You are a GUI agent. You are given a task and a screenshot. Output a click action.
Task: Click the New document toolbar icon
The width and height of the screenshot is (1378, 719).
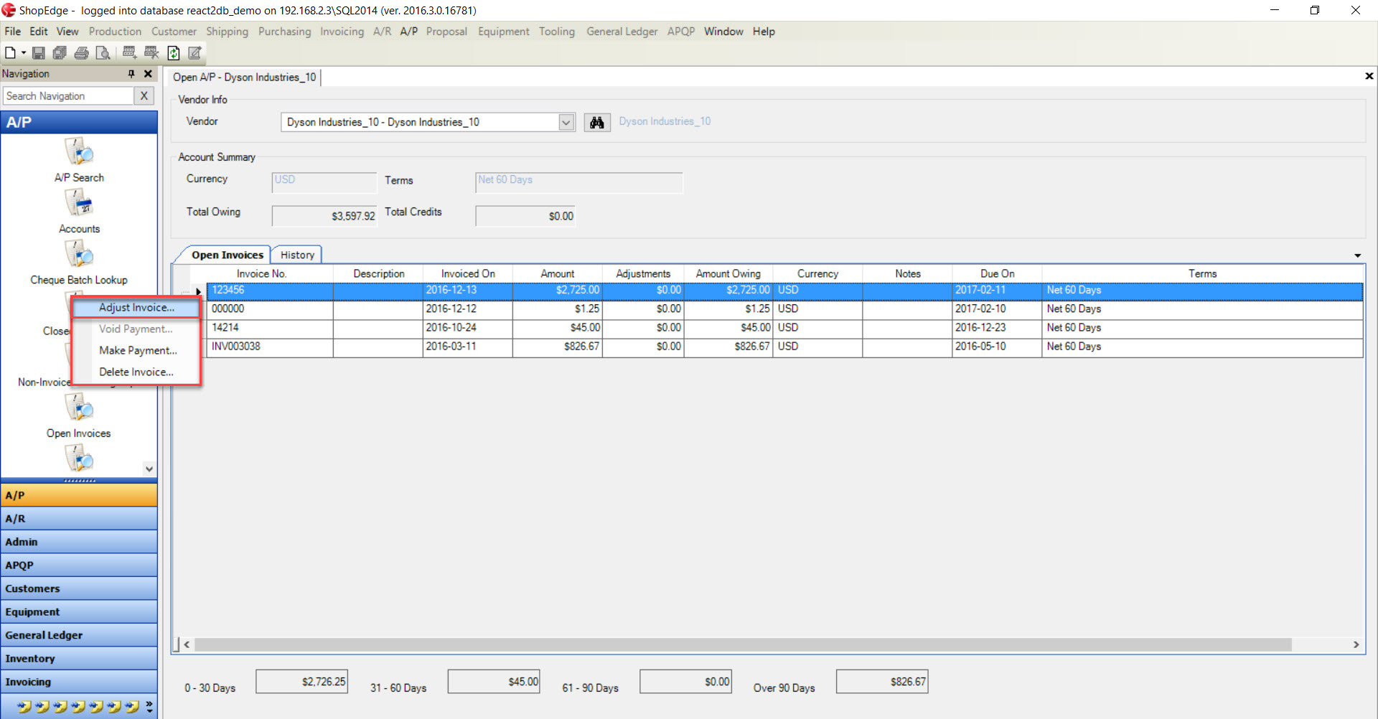[x=10, y=52]
